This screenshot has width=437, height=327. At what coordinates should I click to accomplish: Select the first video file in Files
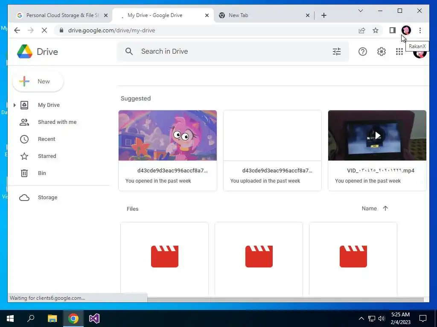tap(164, 258)
